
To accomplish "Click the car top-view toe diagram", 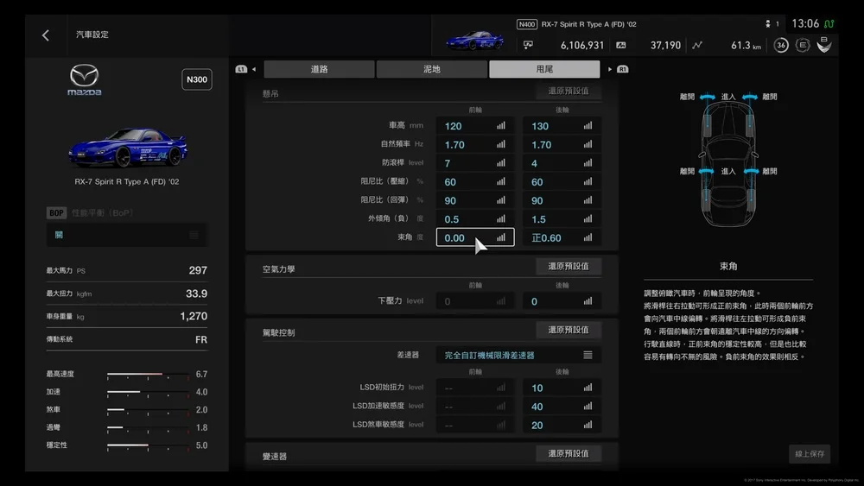I will click(x=727, y=162).
